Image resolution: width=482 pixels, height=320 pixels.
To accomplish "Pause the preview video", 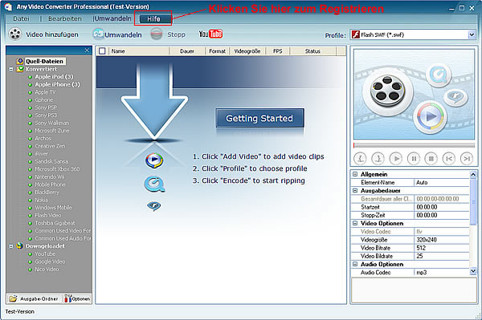I will (x=414, y=159).
